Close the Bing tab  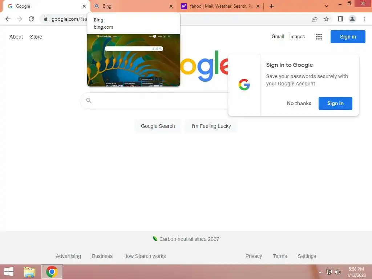click(171, 6)
